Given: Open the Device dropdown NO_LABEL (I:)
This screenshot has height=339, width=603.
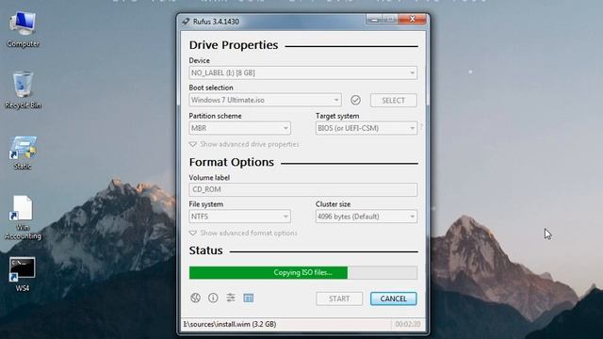Looking at the screenshot, I should (303, 73).
